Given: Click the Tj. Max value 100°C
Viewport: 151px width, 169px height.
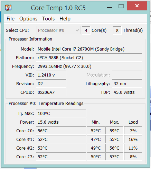Looking at the screenshot, I should [x=61, y=114].
